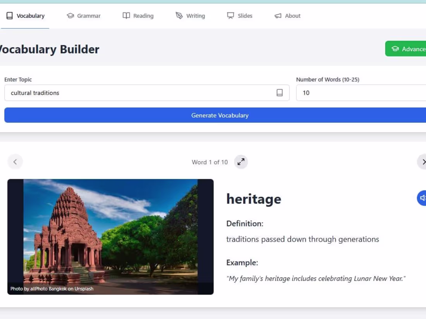This screenshot has height=319, width=426.
Task: Click the pen icon beside Writing
Action: [x=179, y=15]
